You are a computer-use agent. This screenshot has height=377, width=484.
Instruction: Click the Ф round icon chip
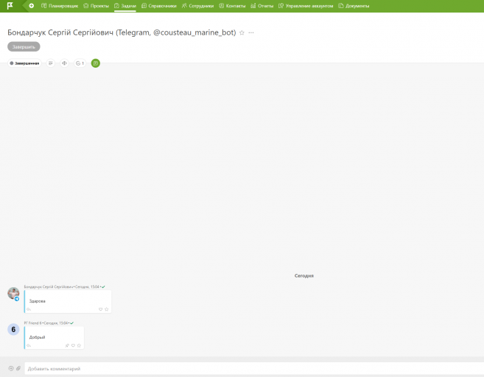[x=64, y=63]
